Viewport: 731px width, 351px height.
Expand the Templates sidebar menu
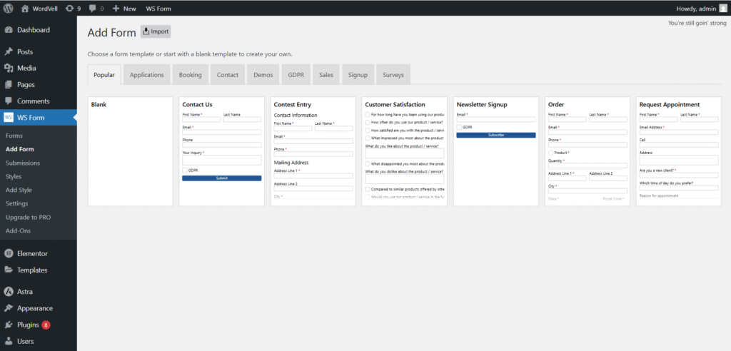32,270
